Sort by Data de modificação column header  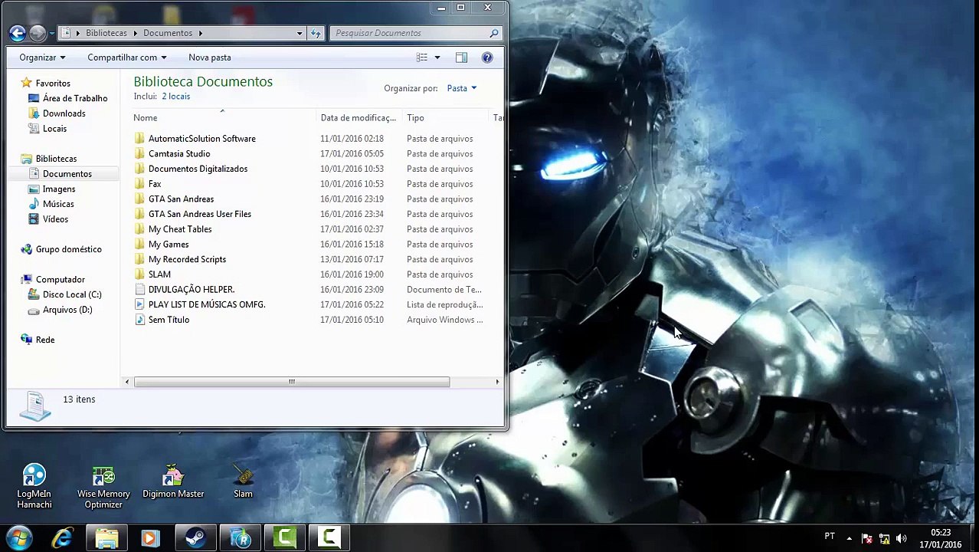point(358,117)
